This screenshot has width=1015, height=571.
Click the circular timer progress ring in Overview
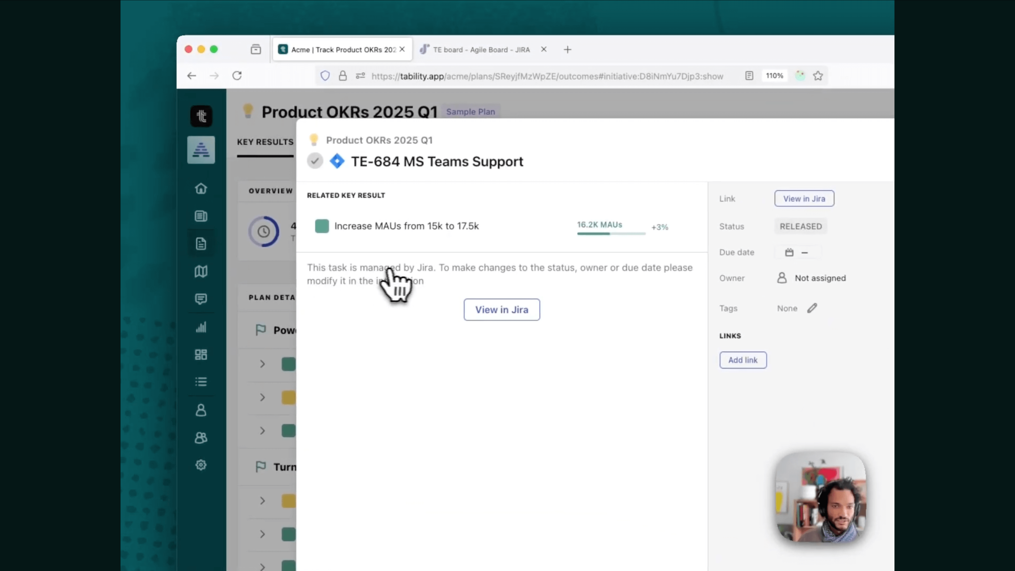point(264,231)
